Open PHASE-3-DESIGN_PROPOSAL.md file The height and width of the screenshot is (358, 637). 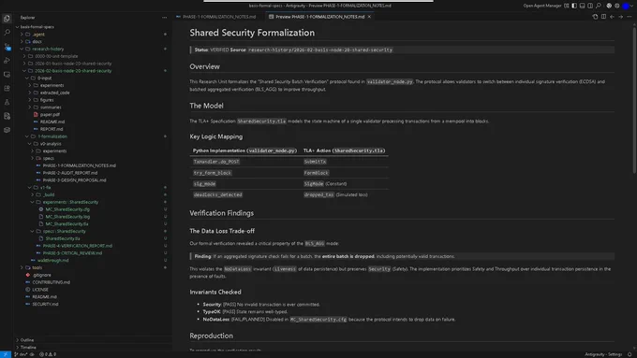click(74, 180)
